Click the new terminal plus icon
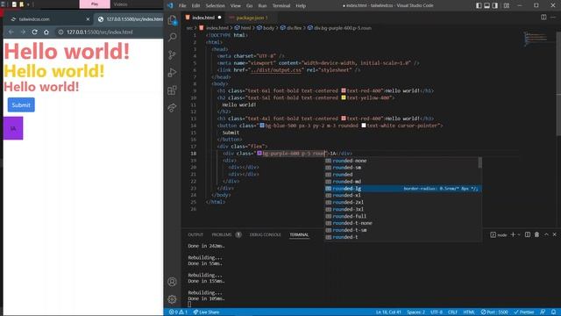This screenshot has width=561, height=316. point(513,234)
